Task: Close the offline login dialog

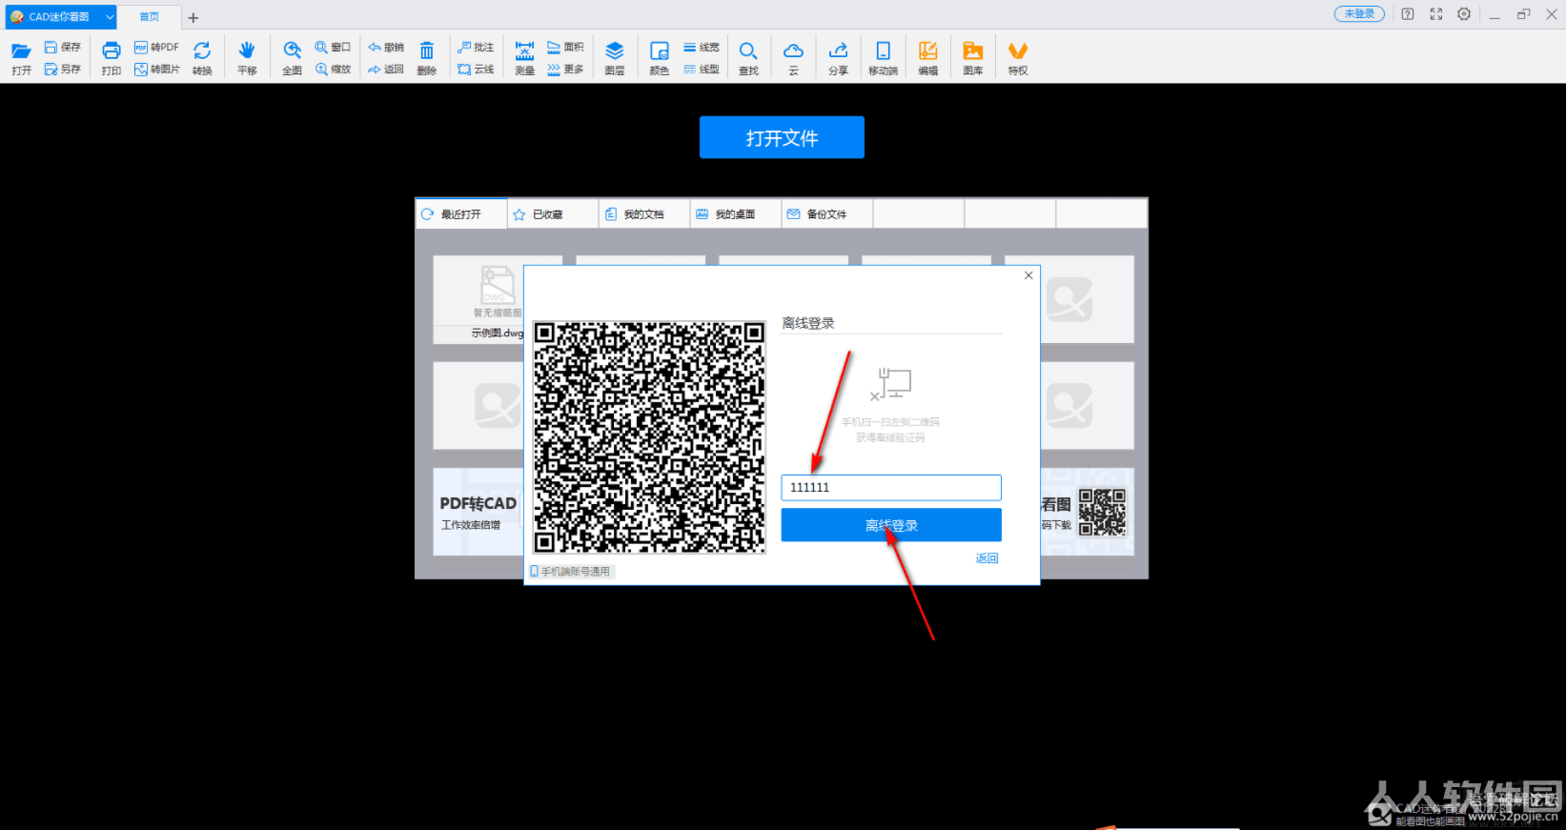Action: click(x=1028, y=275)
